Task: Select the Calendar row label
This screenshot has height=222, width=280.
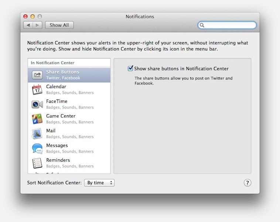Action: pos(56,87)
